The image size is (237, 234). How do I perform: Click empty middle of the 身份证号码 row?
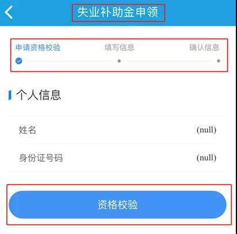click(129, 158)
